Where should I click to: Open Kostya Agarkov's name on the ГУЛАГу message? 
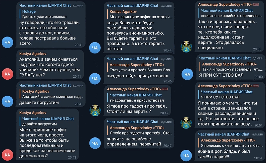33,54
